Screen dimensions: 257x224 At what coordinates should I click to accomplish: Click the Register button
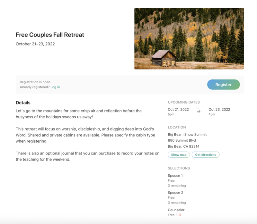pos(223,85)
